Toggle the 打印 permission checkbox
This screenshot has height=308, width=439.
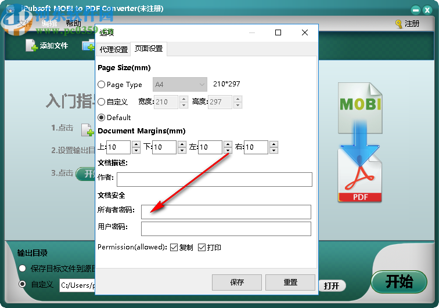tap(201, 247)
